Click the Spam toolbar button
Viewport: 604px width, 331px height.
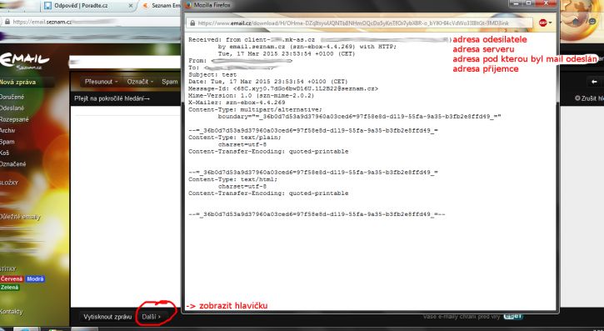pos(169,82)
